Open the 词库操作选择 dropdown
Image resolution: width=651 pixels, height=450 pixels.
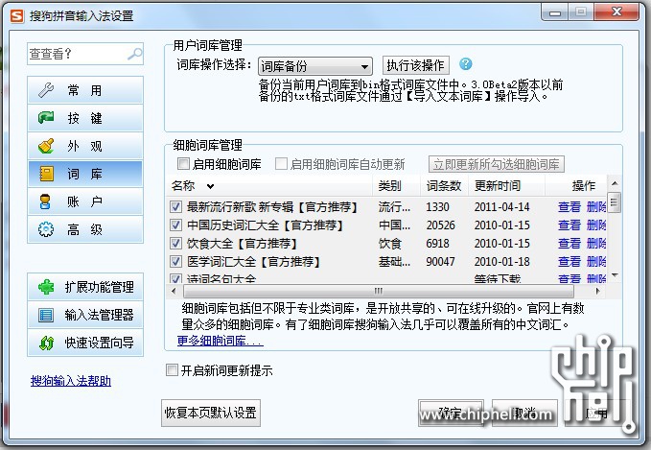coord(315,65)
